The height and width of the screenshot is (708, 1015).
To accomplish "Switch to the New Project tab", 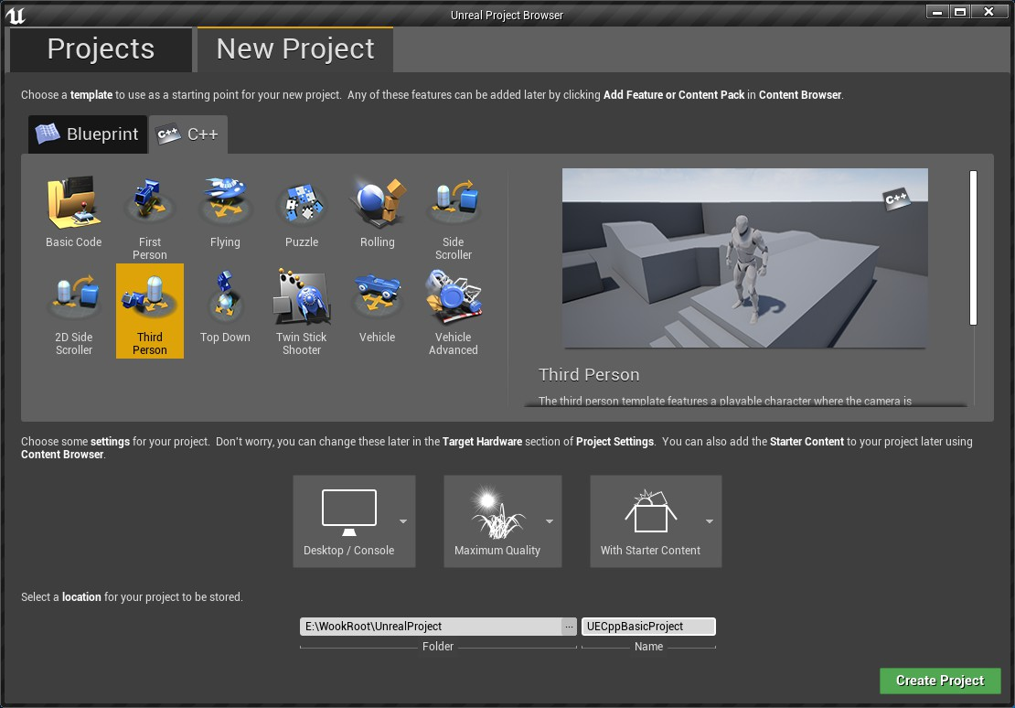I will coord(295,49).
